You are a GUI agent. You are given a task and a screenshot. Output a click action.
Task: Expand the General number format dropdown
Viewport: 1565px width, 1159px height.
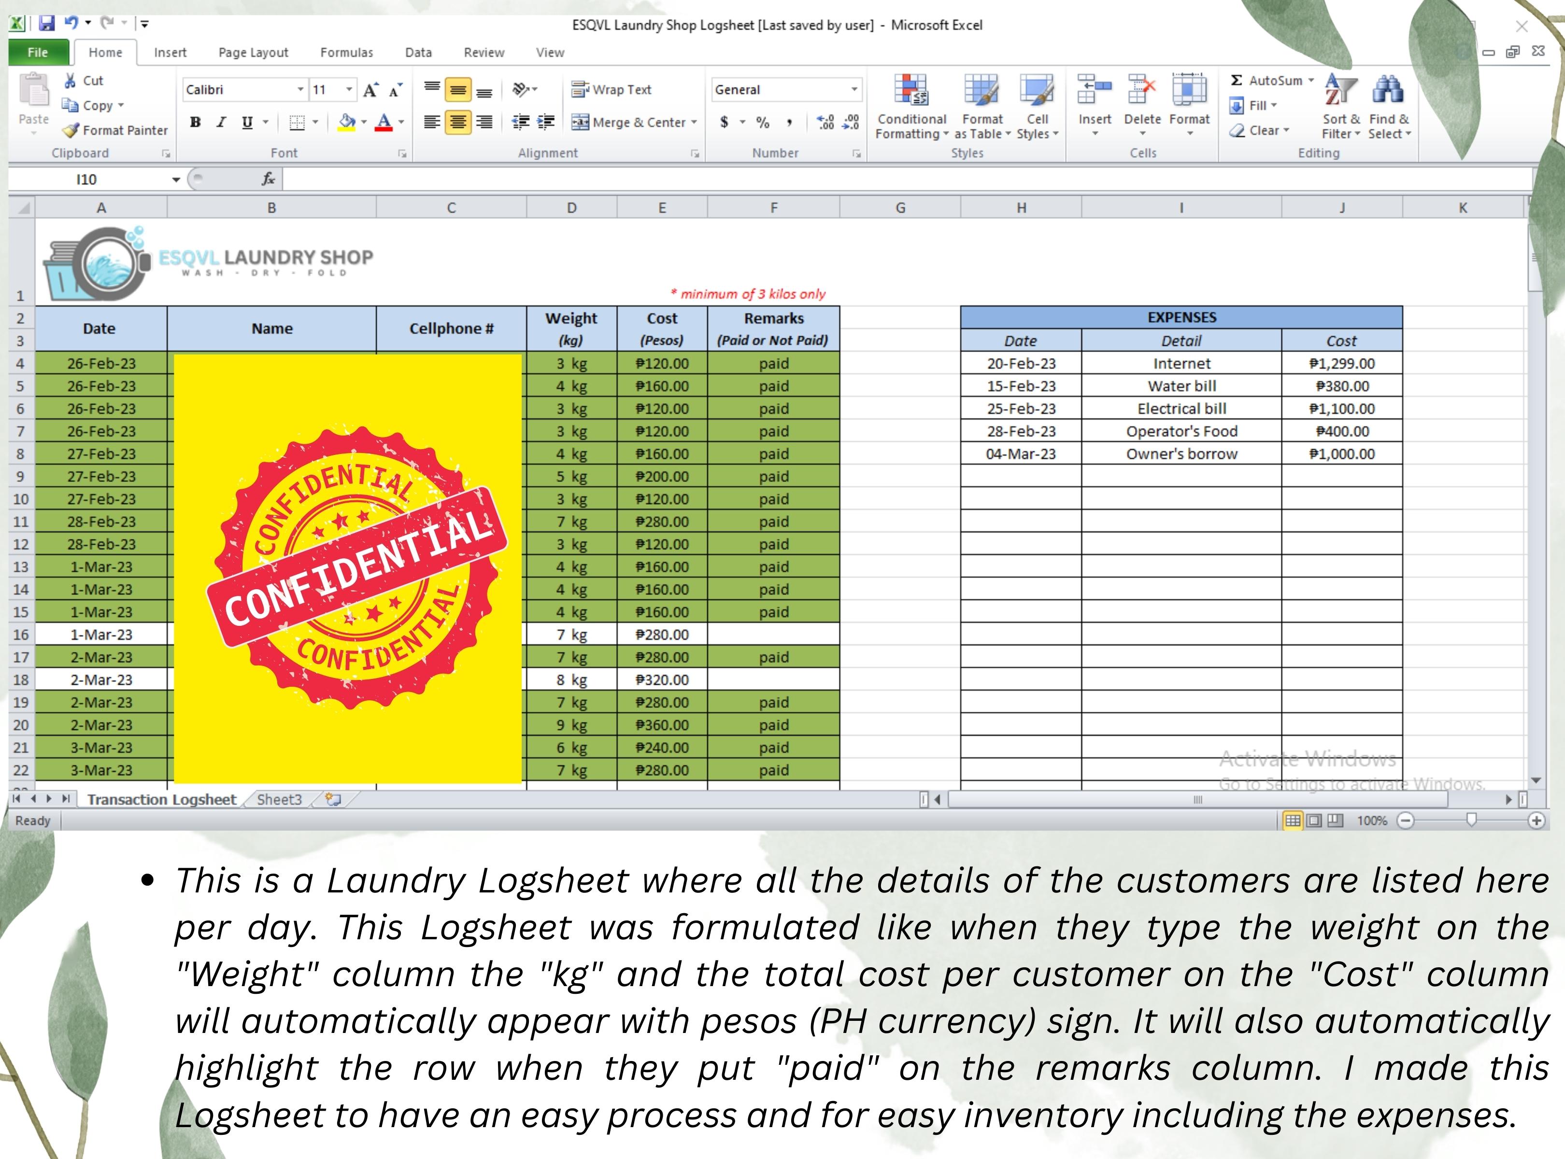point(854,90)
